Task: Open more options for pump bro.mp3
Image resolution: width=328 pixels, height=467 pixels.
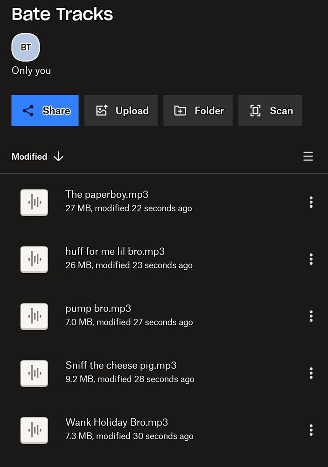Action: tap(311, 316)
